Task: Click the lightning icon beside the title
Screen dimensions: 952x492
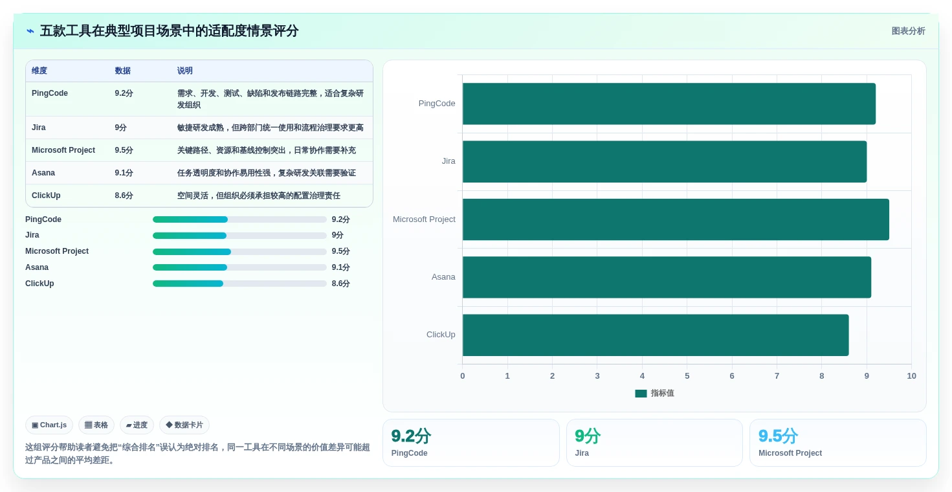Action: [30, 31]
